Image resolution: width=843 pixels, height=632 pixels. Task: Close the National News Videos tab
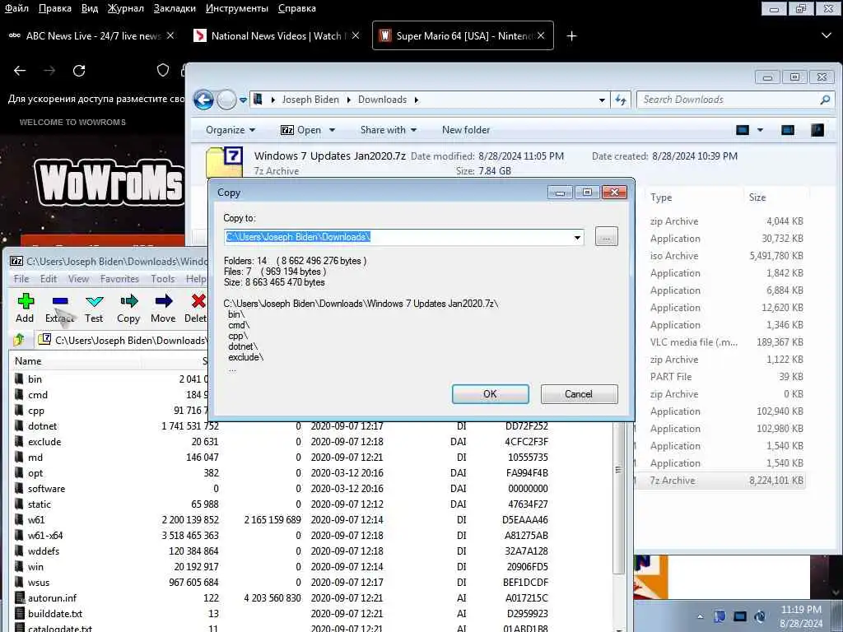[356, 35]
